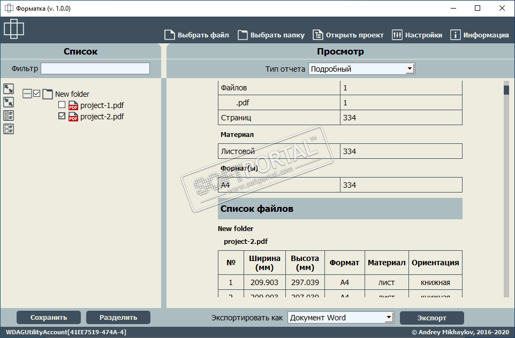Image resolution: width=515 pixels, height=338 pixels.
Task: Check the project-1.pdf checkbox
Action: pos(62,105)
